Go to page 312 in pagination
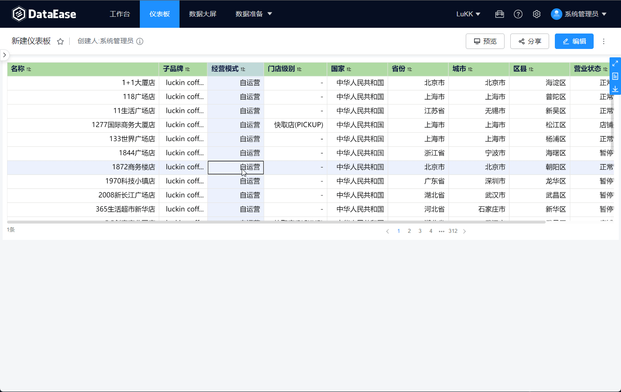The image size is (621, 392). click(453, 231)
